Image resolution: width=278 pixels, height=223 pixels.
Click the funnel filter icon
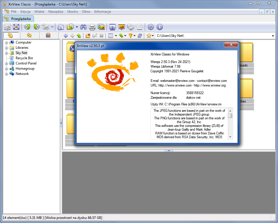pyautogui.click(x=131, y=36)
